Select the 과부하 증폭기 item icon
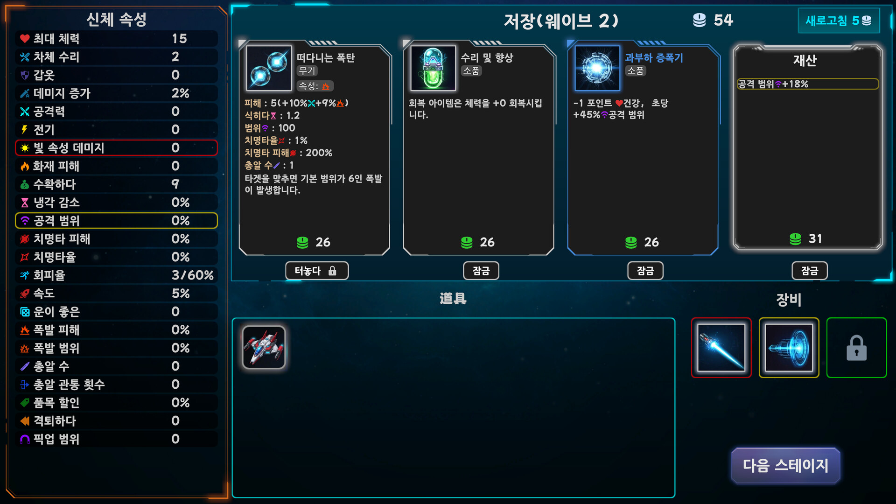The width and height of the screenshot is (896, 504). coord(597,68)
